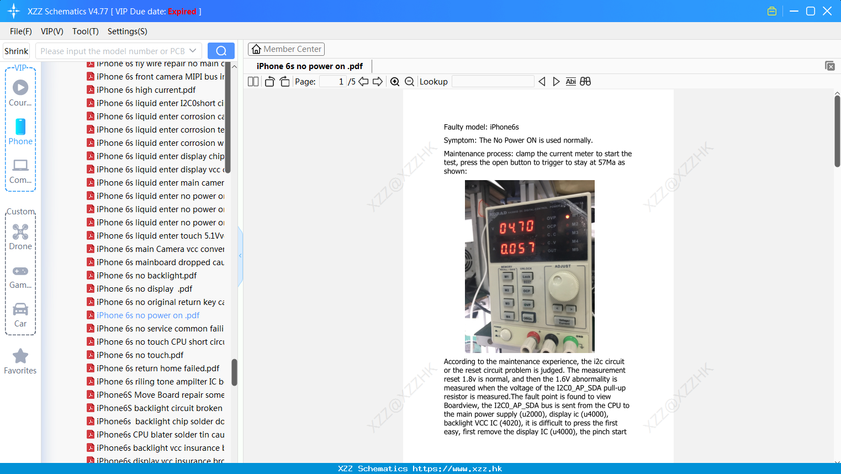Click the file list scrollbar thumb
Viewport: 841px width, 474px height.
[x=234, y=372]
